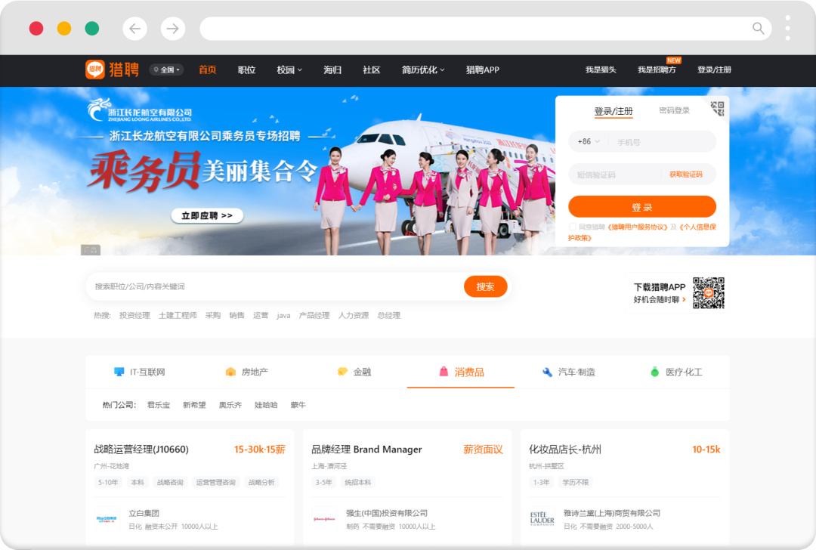The width and height of the screenshot is (816, 550).
Task: Click the 立即应聘 banner button
Action: point(207,215)
